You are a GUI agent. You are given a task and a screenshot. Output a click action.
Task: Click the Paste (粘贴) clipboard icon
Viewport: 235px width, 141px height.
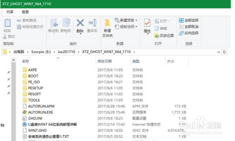point(7,23)
